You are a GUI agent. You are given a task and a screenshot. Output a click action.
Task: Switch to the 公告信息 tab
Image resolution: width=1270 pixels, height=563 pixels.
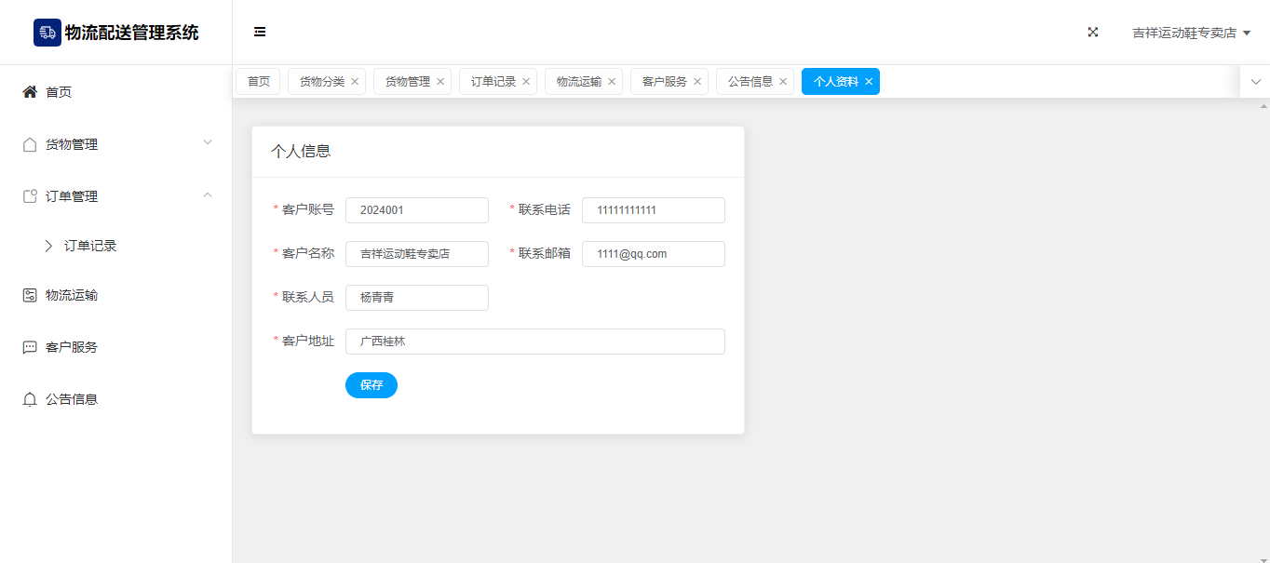tap(750, 82)
